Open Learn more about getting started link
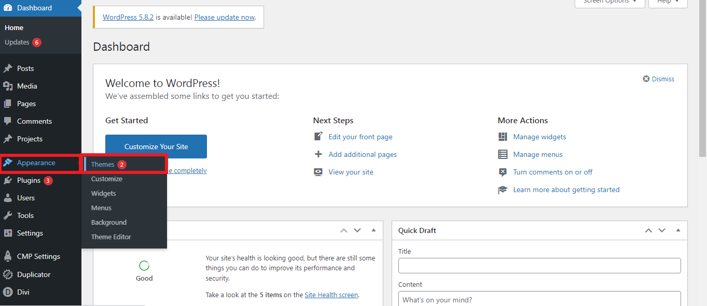 (566, 190)
